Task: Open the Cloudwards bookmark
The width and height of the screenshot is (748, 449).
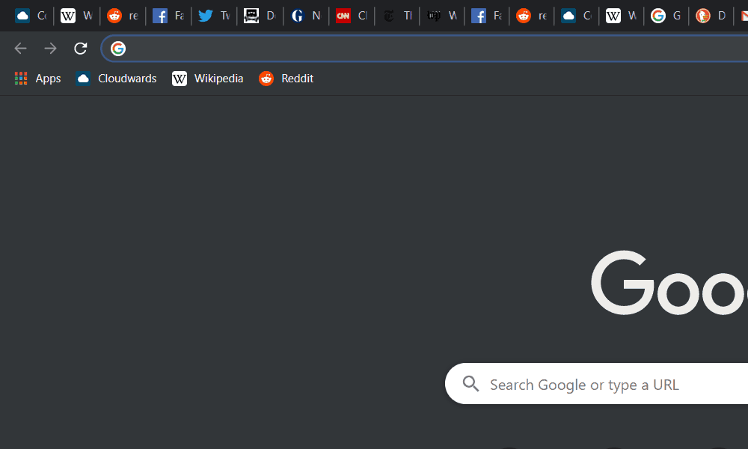Action: coord(116,79)
